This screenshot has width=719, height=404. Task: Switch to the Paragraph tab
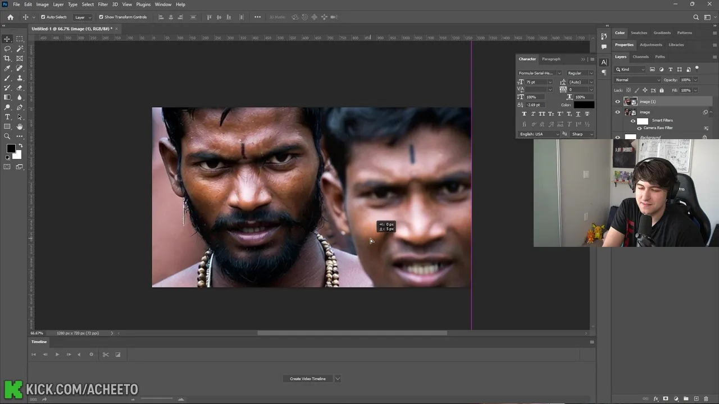[x=551, y=59]
